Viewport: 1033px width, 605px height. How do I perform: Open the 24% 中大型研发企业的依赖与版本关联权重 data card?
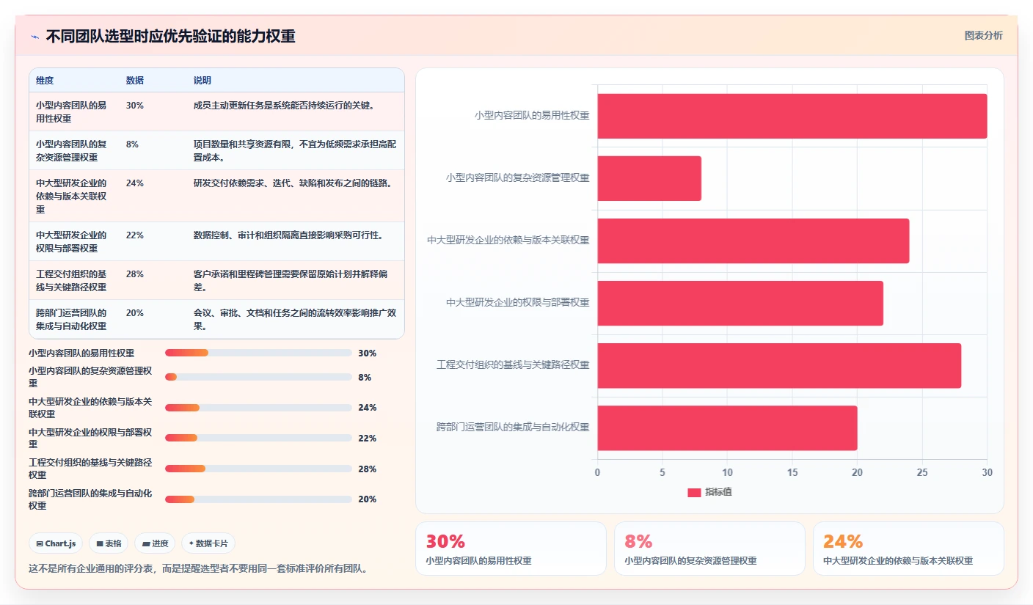click(x=908, y=549)
